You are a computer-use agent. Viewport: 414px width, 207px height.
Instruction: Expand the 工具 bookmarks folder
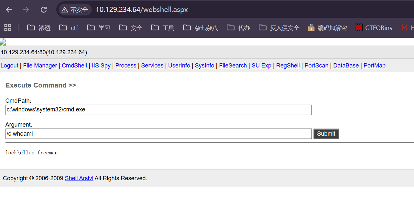point(163,28)
